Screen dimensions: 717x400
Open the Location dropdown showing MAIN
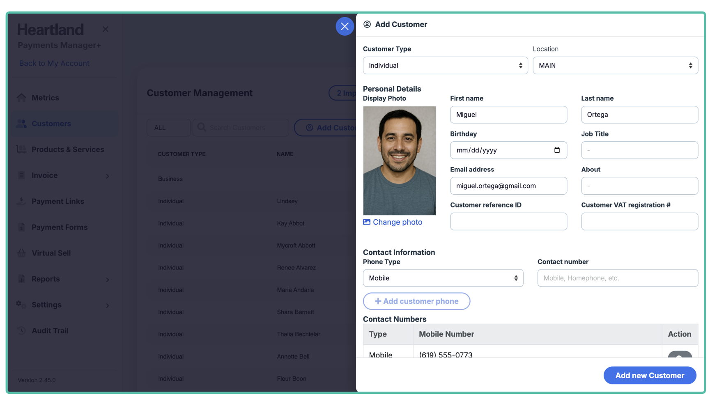click(615, 66)
